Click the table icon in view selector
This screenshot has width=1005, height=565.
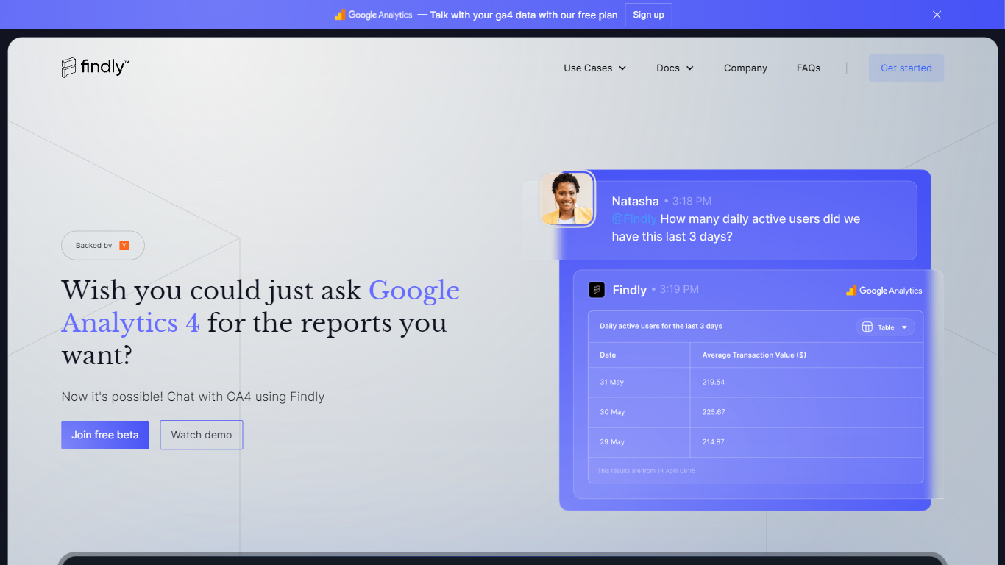tap(867, 327)
